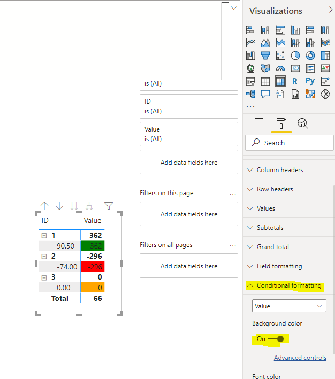
Task: Open the Advanced controls link
Action: [300, 358]
